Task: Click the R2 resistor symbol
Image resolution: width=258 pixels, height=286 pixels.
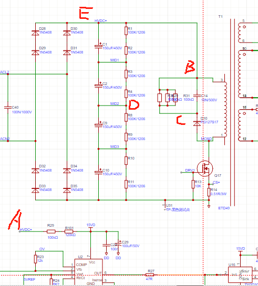Action: pyautogui.click(x=126, y=50)
